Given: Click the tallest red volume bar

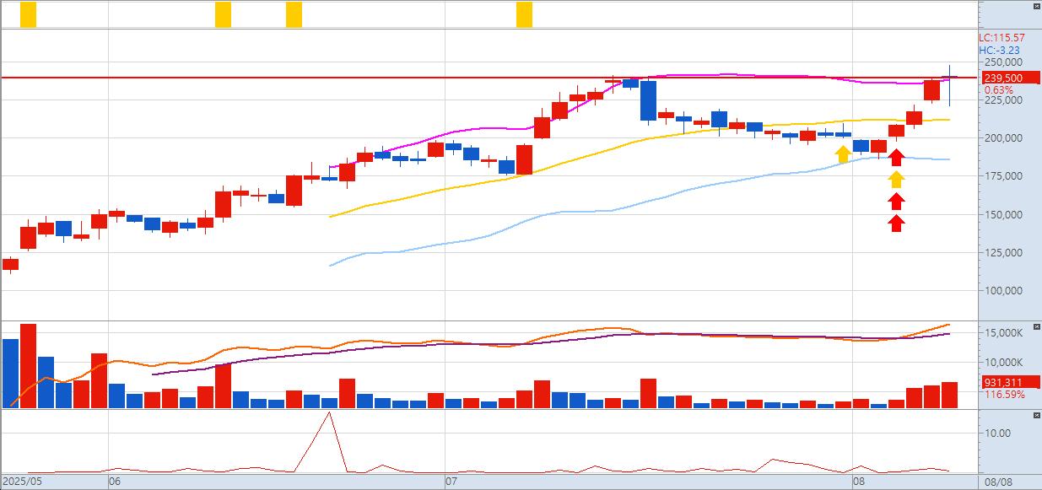Looking at the screenshot, I should click(28, 366).
